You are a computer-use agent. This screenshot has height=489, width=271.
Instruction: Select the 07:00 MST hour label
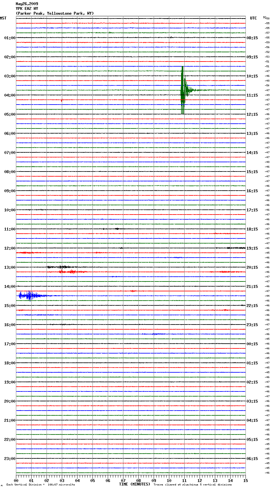click(10, 153)
